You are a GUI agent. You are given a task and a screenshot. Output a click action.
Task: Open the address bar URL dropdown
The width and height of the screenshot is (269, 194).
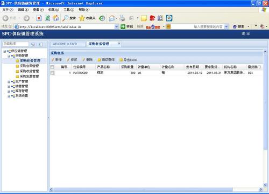point(116,27)
